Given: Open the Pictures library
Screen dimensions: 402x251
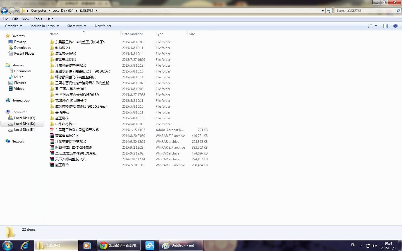Looking at the screenshot, I should pyautogui.click(x=20, y=83).
